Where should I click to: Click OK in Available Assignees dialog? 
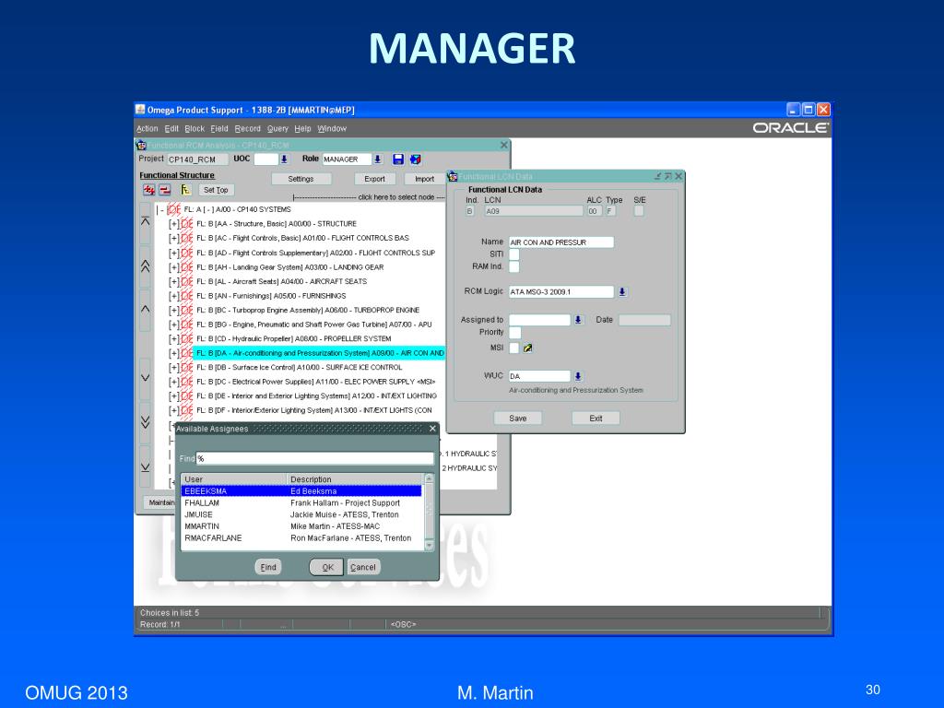tap(327, 567)
